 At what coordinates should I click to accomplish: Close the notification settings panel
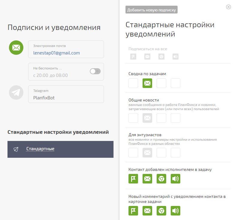click(228, 7)
